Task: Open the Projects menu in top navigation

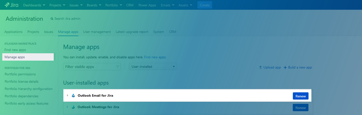Action: (57, 5)
